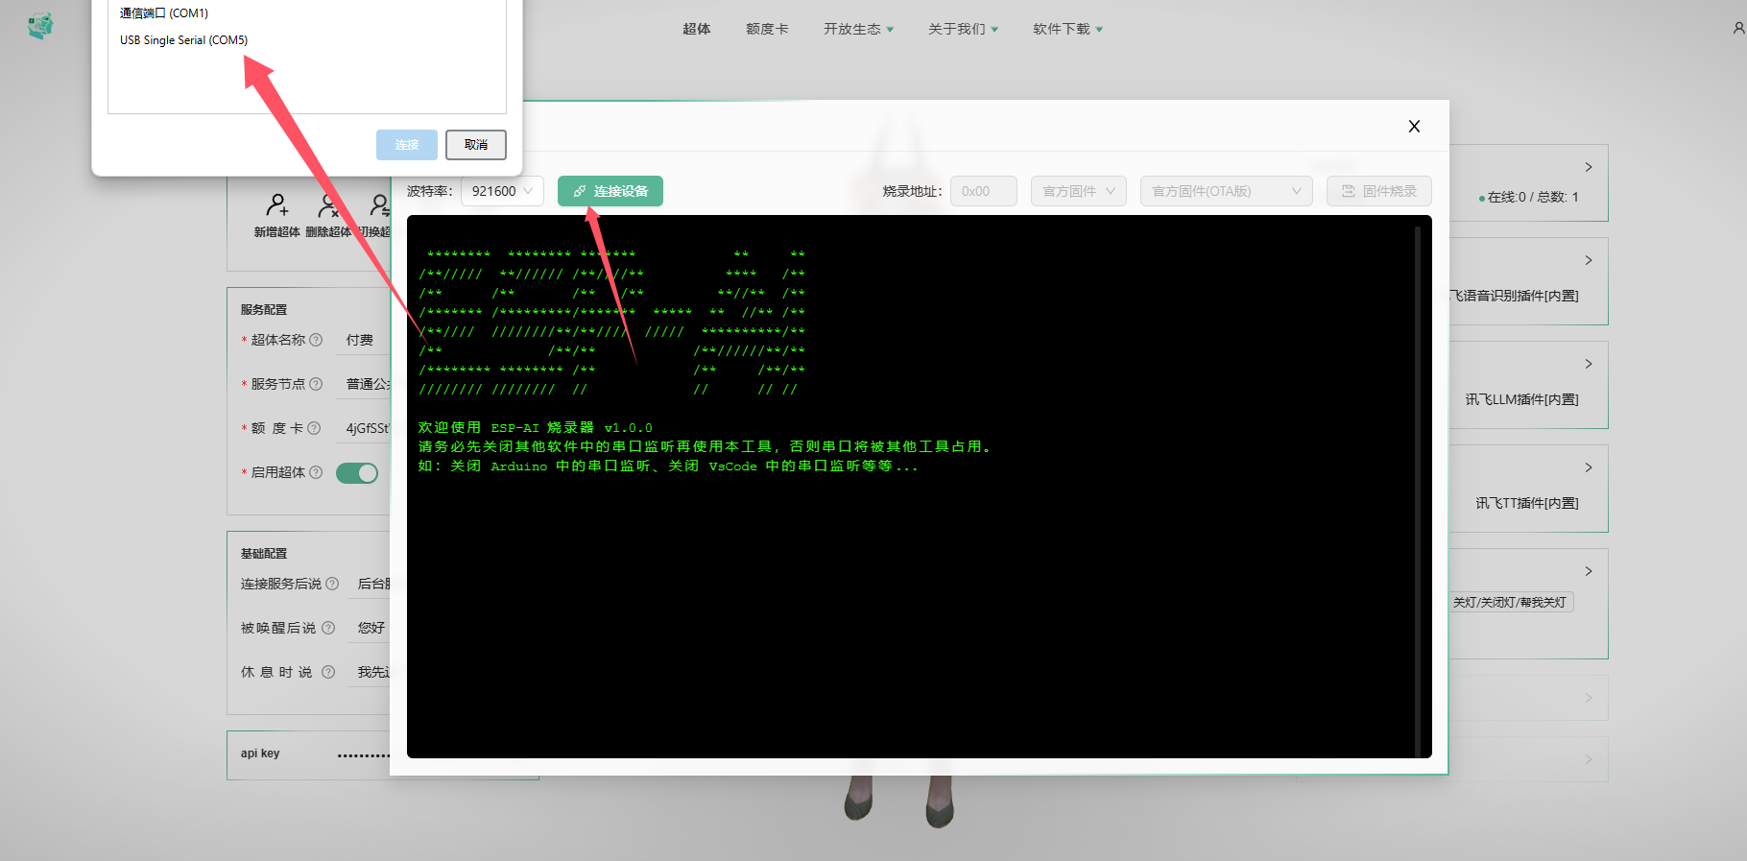Click the green 连接设备 button
The width and height of the screenshot is (1747, 861).
[x=610, y=191]
